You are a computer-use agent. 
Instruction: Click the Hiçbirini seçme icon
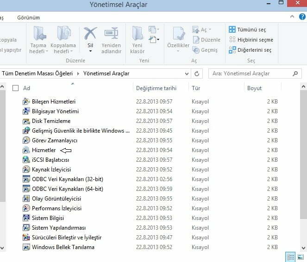coord(232,39)
